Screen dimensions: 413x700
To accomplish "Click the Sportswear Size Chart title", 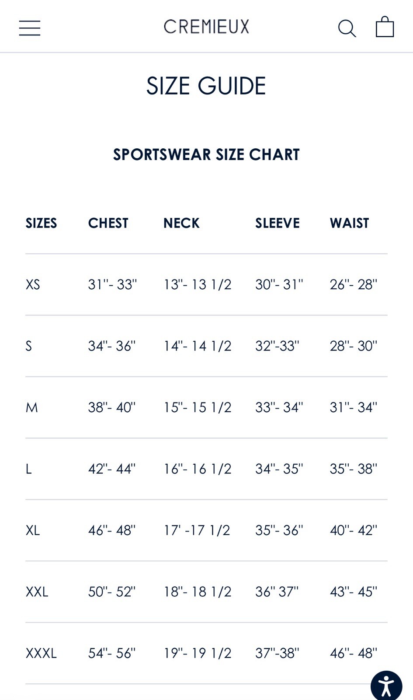I will (x=206, y=154).
